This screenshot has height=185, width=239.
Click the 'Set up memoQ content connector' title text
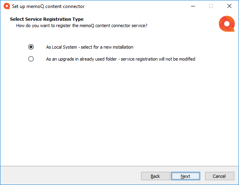click(48, 6)
